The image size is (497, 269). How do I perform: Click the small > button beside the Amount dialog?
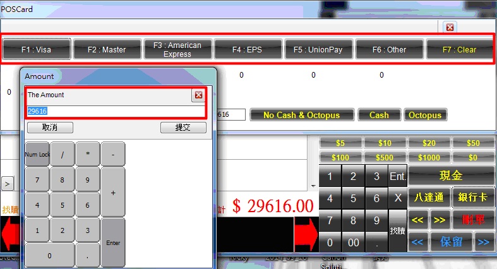click(x=8, y=184)
